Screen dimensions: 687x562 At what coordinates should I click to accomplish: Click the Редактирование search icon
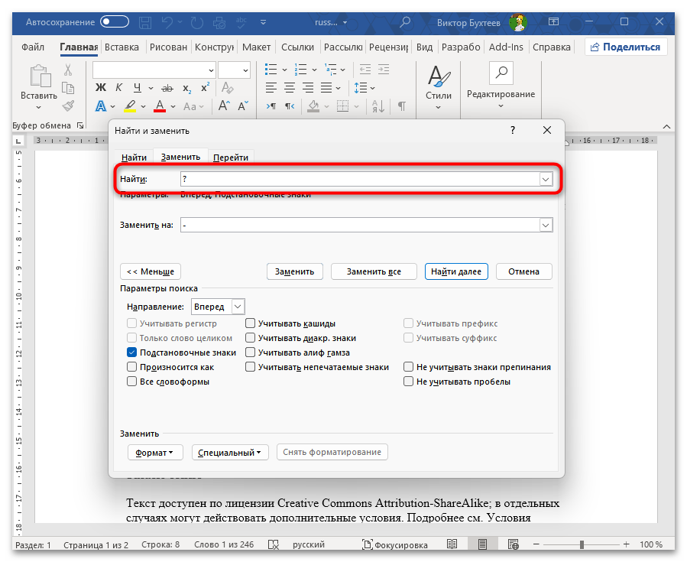coord(501,73)
